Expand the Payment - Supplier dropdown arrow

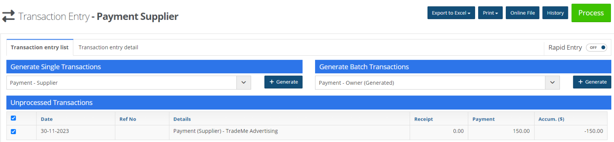244,82
